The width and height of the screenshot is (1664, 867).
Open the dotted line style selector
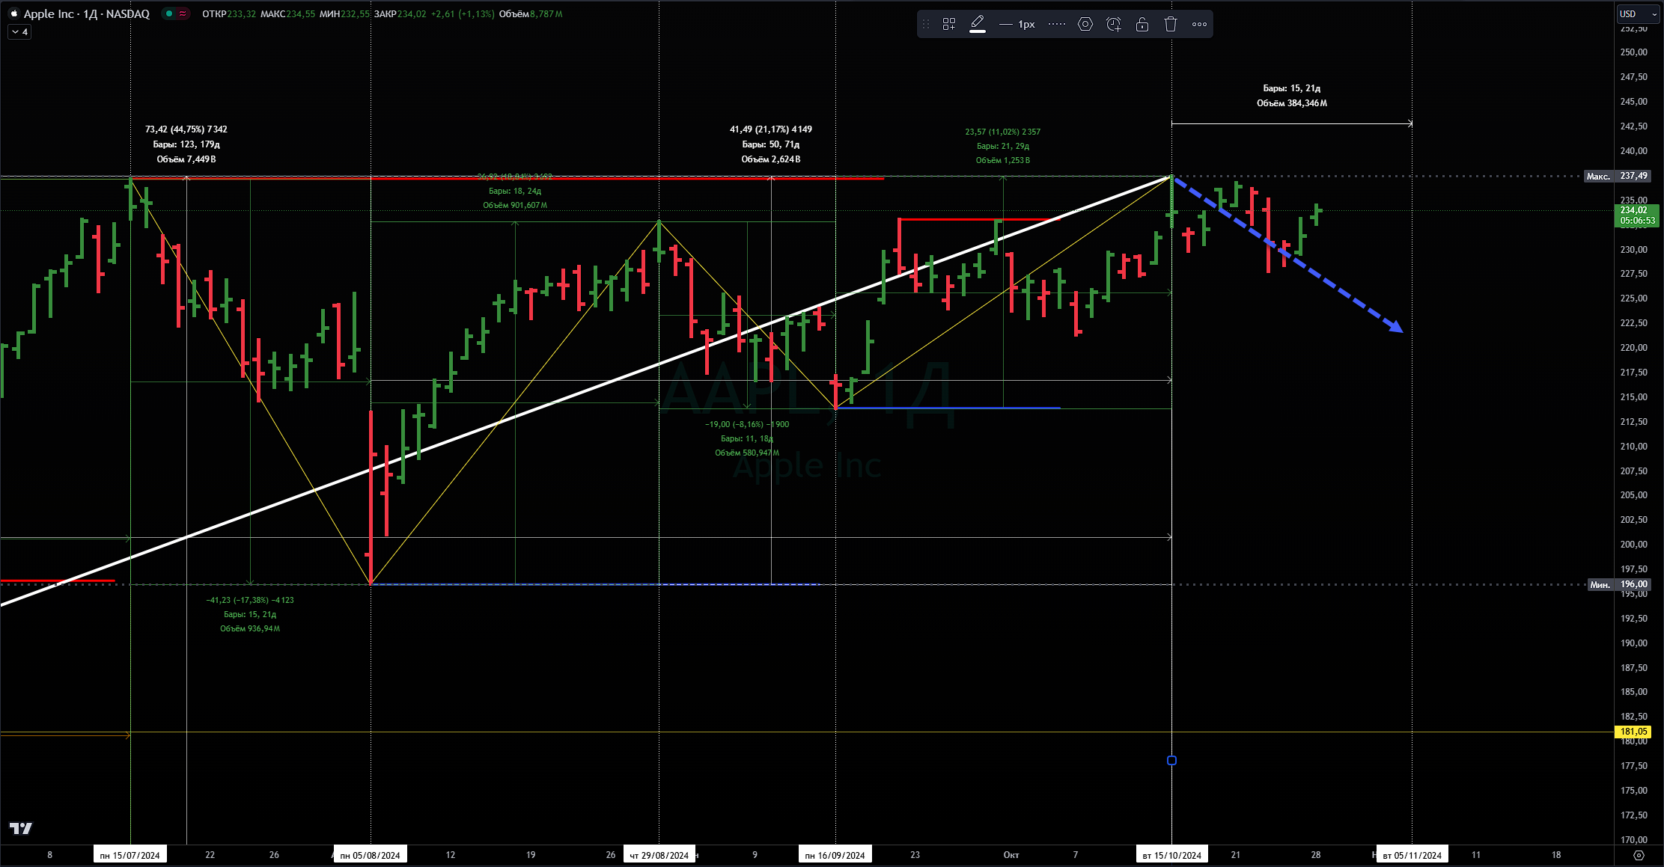(1057, 24)
